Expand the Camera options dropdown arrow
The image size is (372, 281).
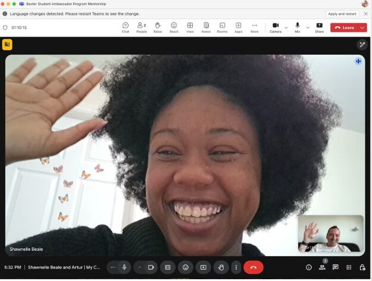tap(286, 27)
